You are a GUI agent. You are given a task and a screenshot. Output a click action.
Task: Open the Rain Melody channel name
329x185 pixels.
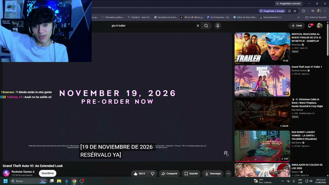click(x=297, y=110)
